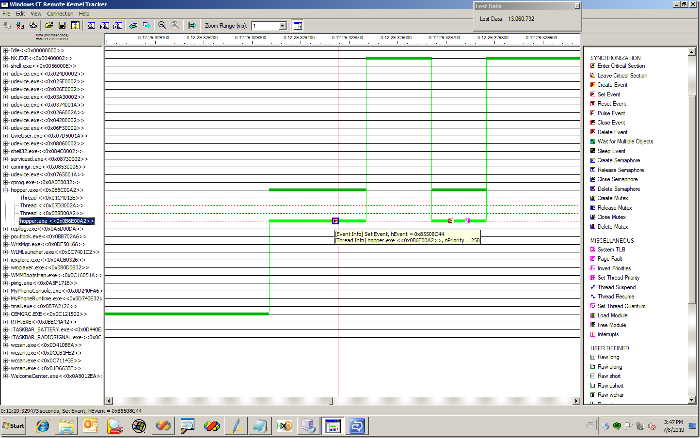Click the Interrupts legend icon

click(593, 334)
